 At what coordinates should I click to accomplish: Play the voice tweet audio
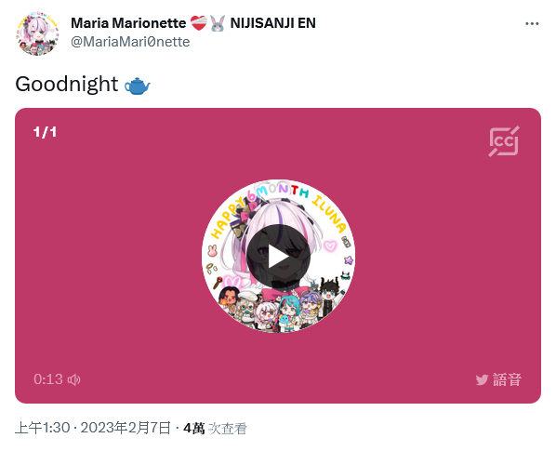click(278, 256)
